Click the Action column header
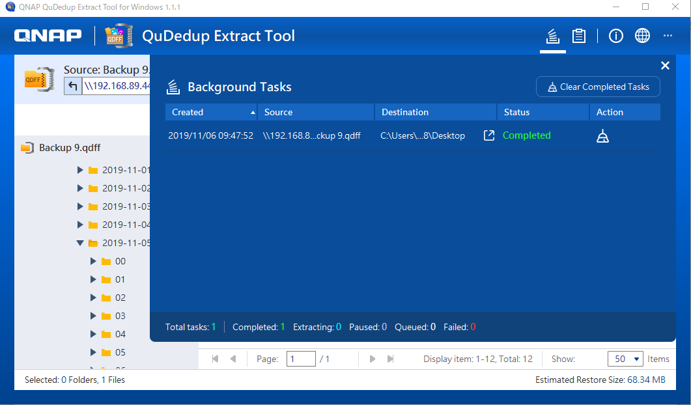Image resolution: width=691 pixels, height=405 pixels. [x=625, y=112]
